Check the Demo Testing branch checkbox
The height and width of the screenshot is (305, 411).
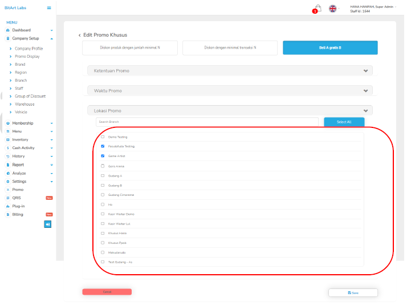coord(103,137)
